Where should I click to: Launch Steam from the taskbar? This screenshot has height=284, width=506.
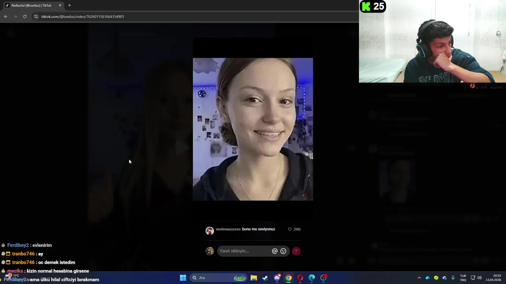point(265,278)
